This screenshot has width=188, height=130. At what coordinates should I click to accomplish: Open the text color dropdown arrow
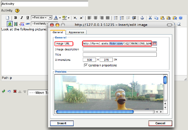click(60, 18)
